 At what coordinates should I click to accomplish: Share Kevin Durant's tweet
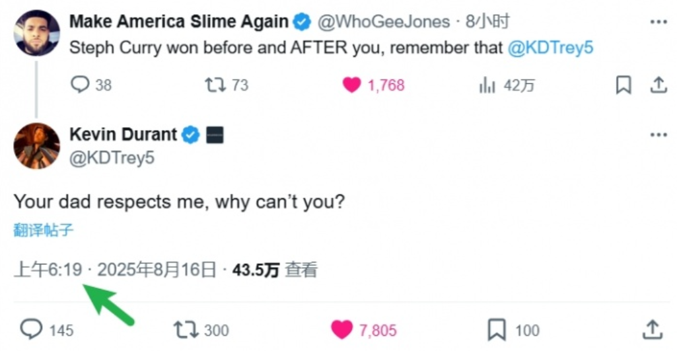tap(652, 329)
